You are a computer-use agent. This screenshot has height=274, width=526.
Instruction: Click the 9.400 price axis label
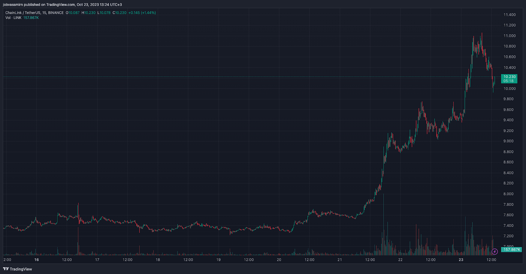[509, 120]
